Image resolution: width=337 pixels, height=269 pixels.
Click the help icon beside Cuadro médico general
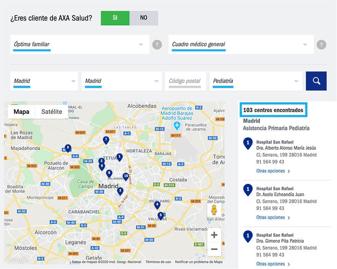321,45
